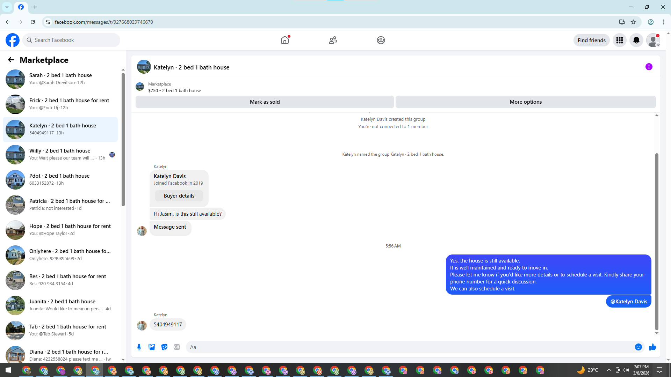Open the Facebook apps grid menu
The width and height of the screenshot is (671, 377).
(619, 40)
